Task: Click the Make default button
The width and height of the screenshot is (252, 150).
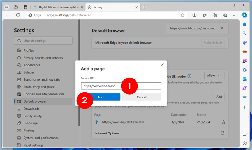Action: (213, 43)
